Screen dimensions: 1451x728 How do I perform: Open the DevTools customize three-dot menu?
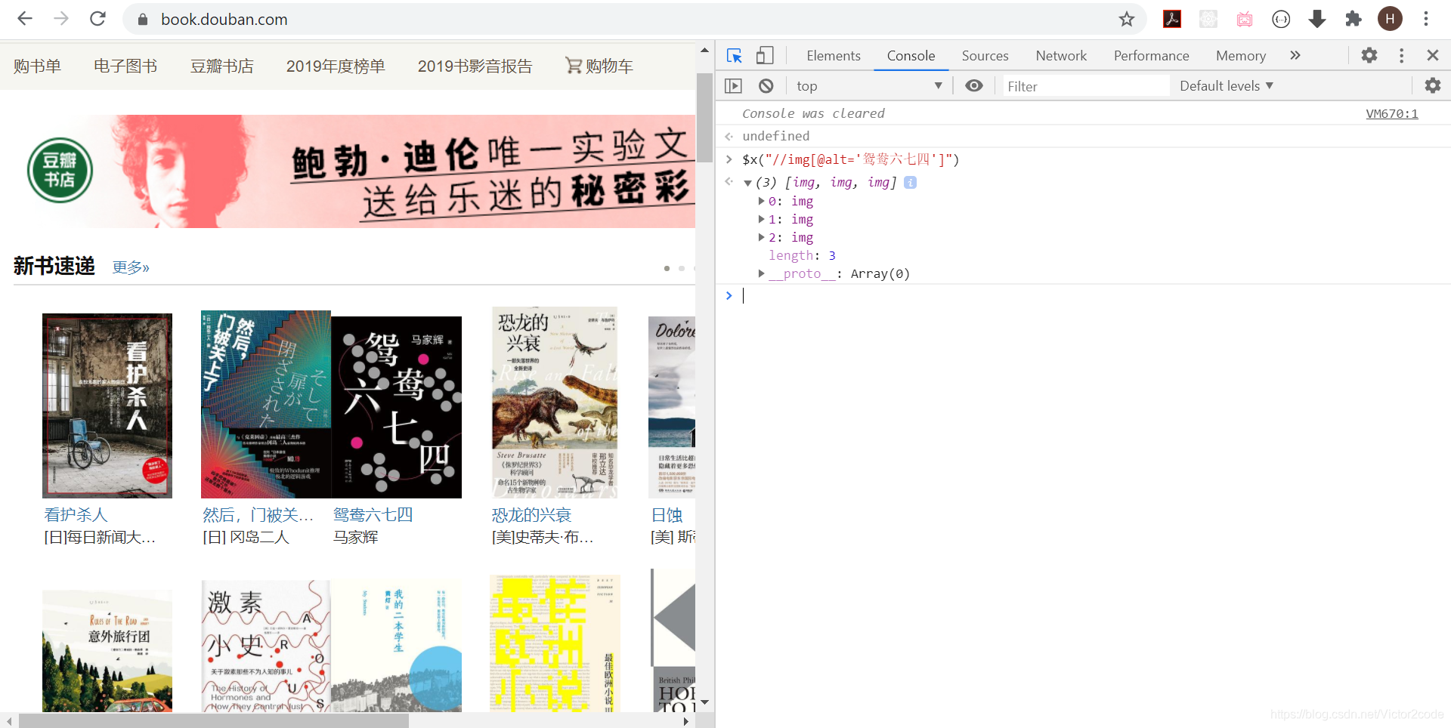(x=1401, y=55)
